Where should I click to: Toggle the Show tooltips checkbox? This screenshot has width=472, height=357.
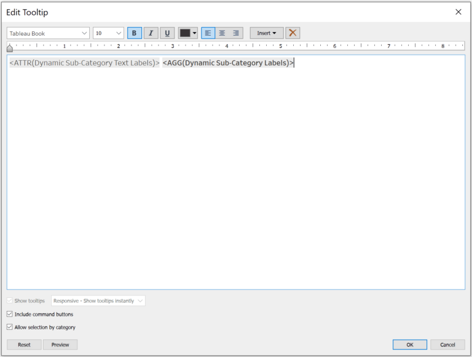pyautogui.click(x=9, y=301)
